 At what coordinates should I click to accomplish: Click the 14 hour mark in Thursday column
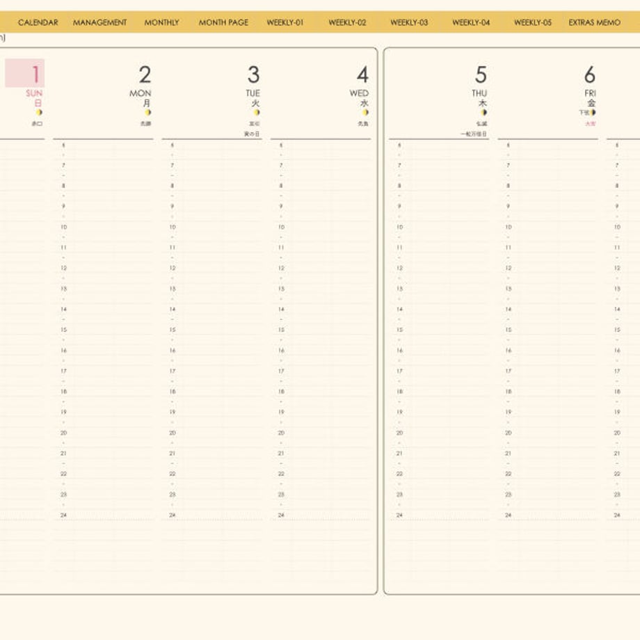[x=399, y=310]
